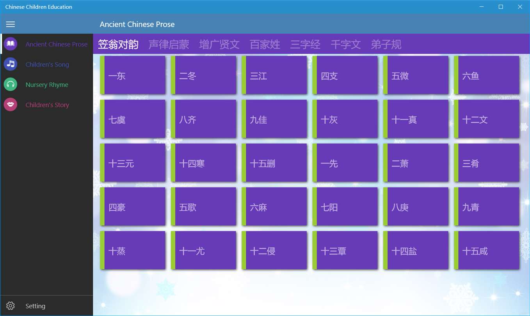
Task: Choose the 三肴 chapter
Action: [x=487, y=163]
